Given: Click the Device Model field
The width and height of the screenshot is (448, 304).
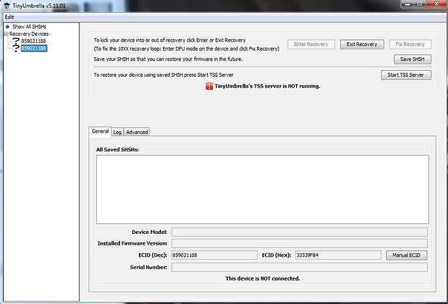Looking at the screenshot, I should coord(299,232).
